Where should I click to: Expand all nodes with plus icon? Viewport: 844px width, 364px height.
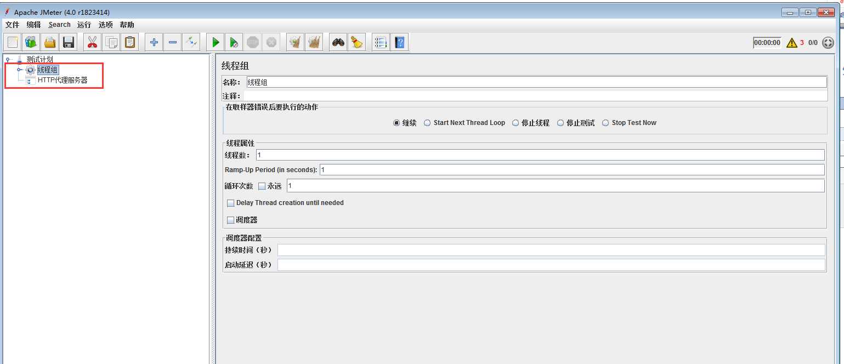[x=154, y=42]
